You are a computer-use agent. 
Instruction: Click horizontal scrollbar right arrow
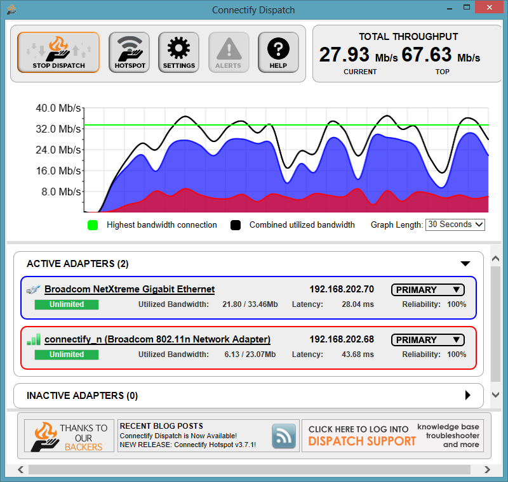point(487,469)
